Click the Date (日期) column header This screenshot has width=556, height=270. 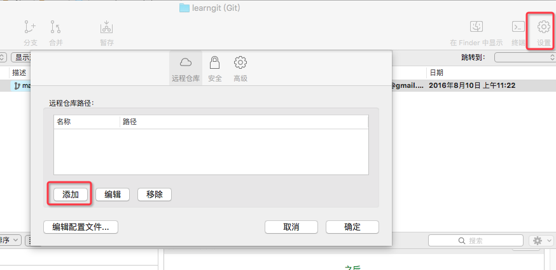(x=490, y=73)
